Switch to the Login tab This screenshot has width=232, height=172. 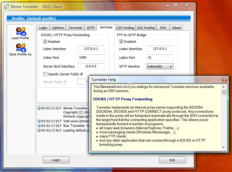coord(43,28)
